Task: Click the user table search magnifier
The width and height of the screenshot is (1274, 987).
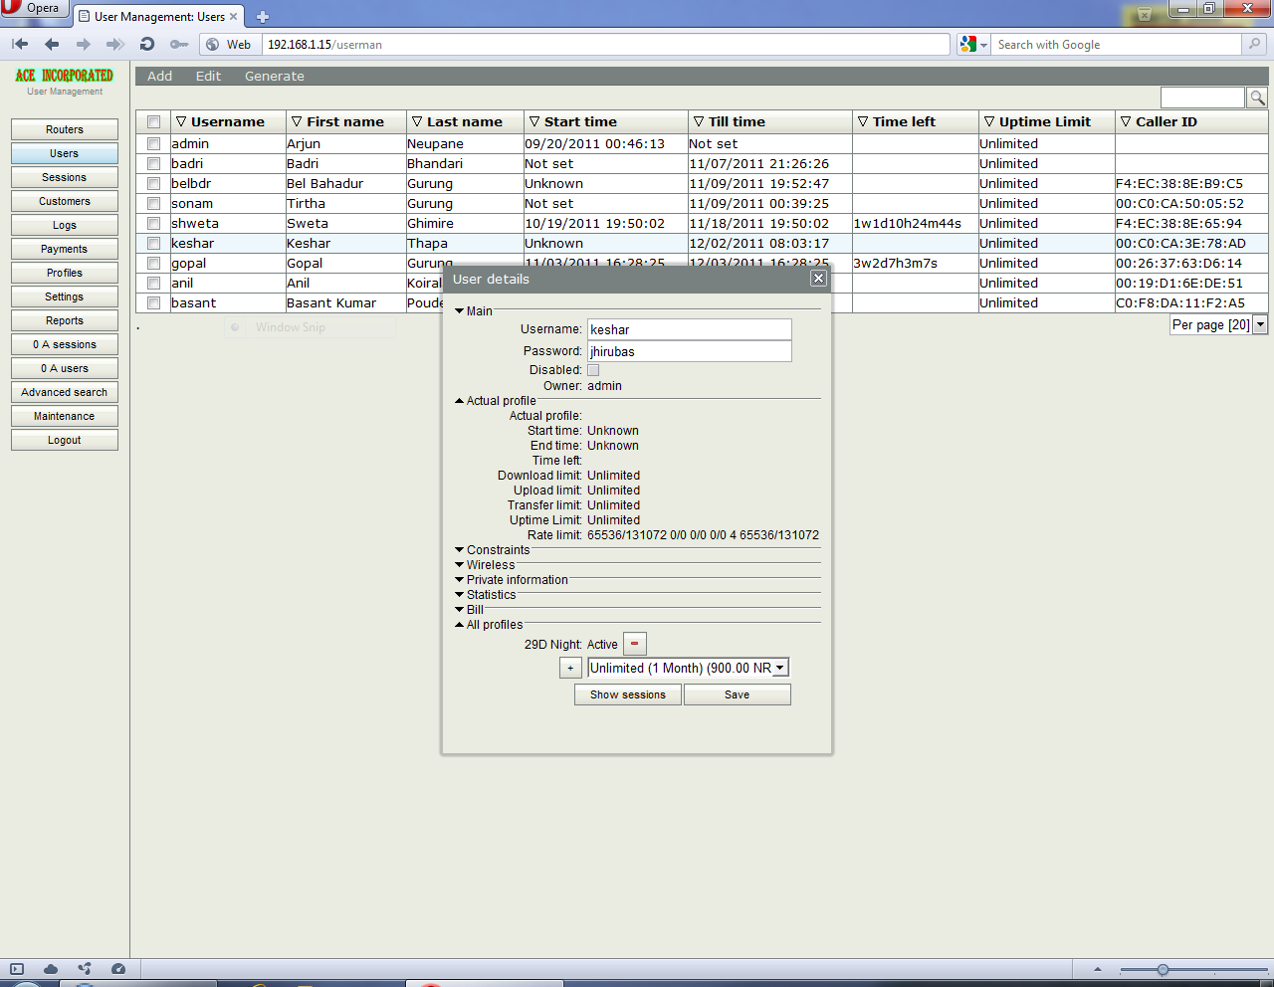Action: (x=1257, y=98)
